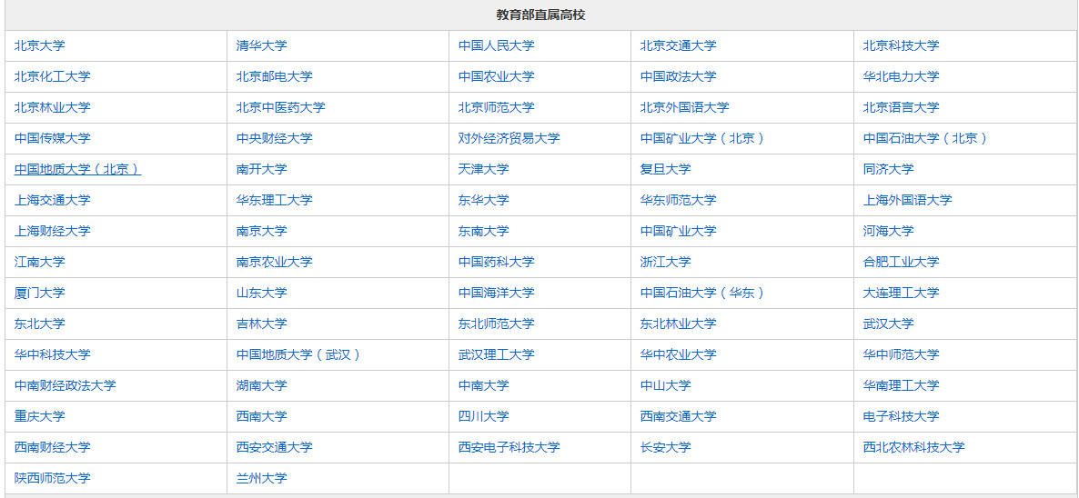Open 华中农业大学 link

(678, 355)
